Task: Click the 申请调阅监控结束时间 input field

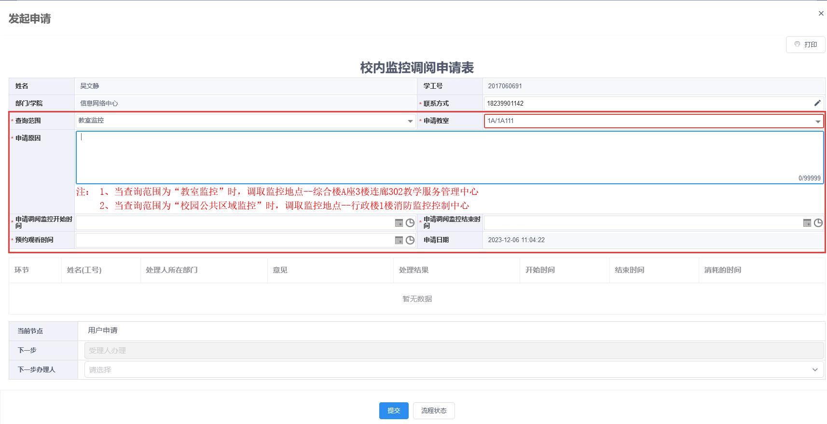Action: point(642,223)
